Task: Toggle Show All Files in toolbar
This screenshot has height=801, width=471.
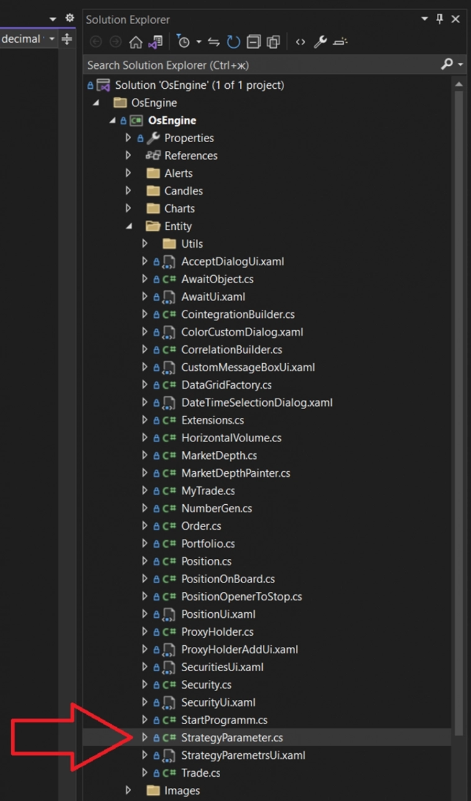Action: [x=273, y=42]
